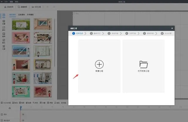Click the 打开工程 toolbar button
Viewport: 188px width, 122px height.
coord(36,7)
